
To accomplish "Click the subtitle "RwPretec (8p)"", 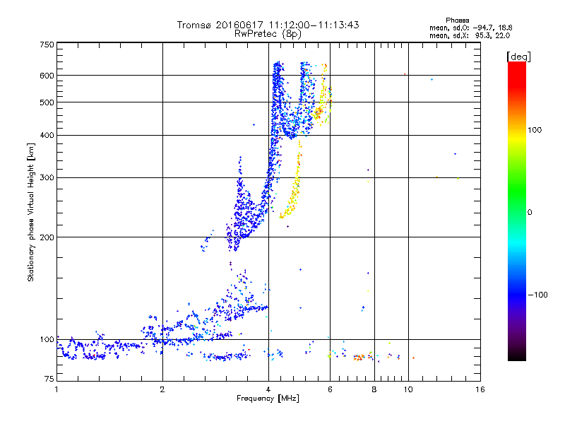I will (268, 34).
